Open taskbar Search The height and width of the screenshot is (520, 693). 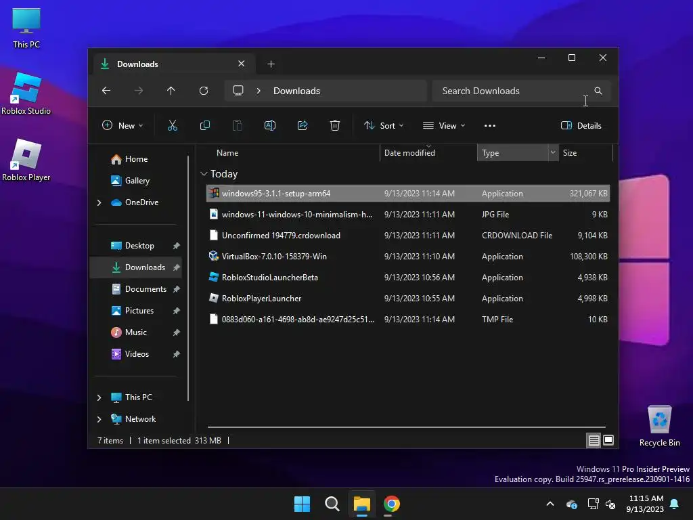click(x=332, y=504)
